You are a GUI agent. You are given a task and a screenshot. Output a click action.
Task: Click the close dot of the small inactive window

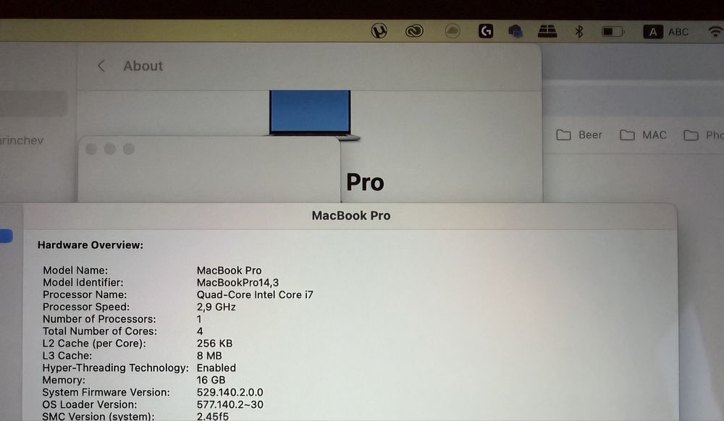click(91, 149)
